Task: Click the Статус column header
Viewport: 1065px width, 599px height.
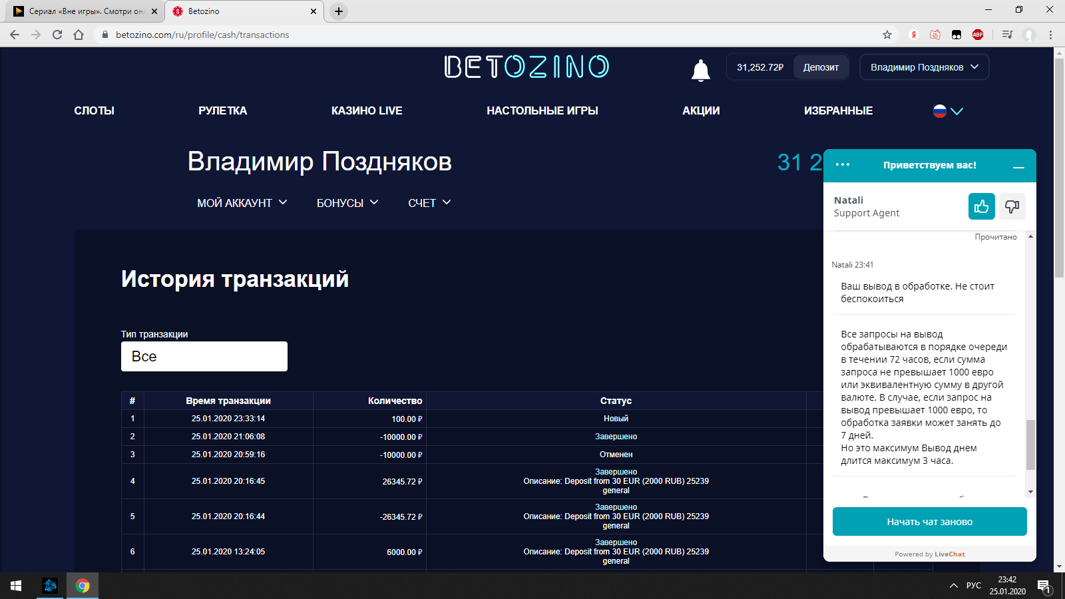Action: (x=616, y=401)
